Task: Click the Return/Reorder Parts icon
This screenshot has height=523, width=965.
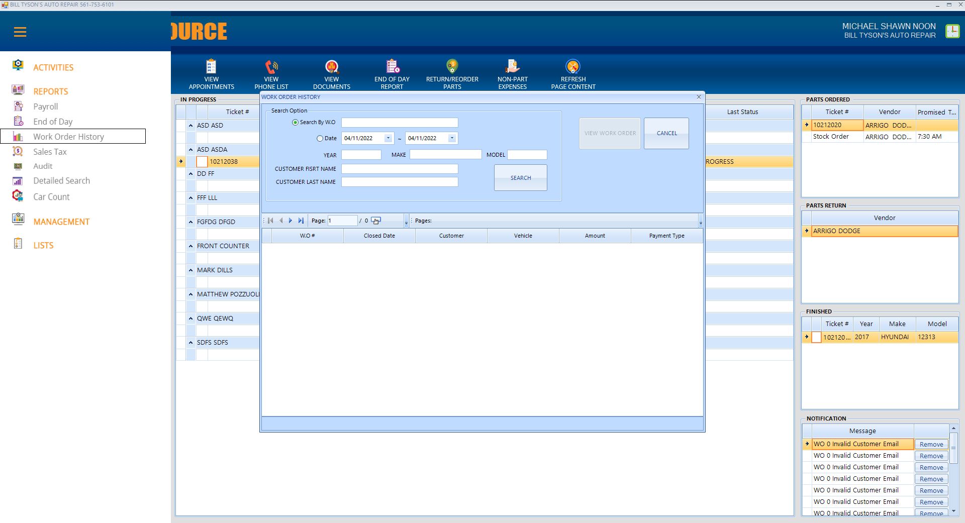Action: pos(452,67)
